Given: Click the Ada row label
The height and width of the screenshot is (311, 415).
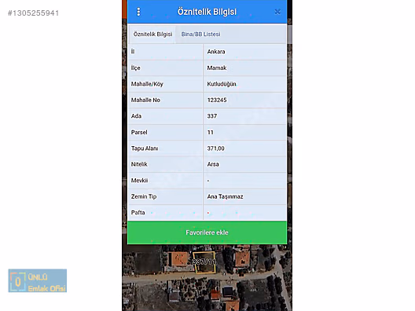Looking at the screenshot, I should tap(136, 116).
